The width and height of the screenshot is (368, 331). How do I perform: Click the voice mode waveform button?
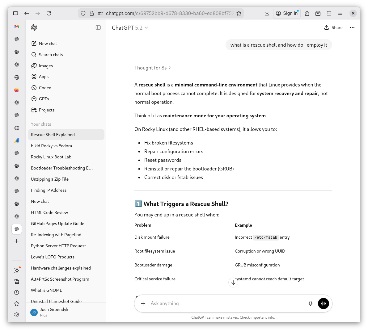pyautogui.click(x=323, y=304)
